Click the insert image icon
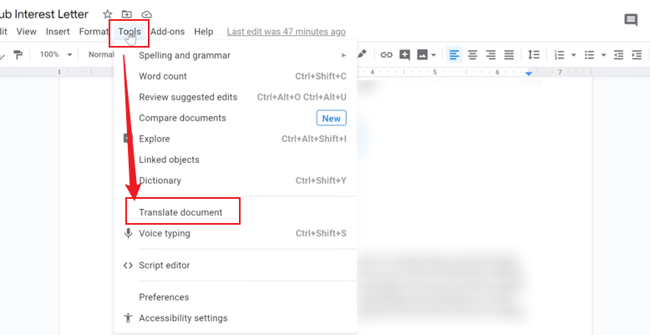 point(422,55)
